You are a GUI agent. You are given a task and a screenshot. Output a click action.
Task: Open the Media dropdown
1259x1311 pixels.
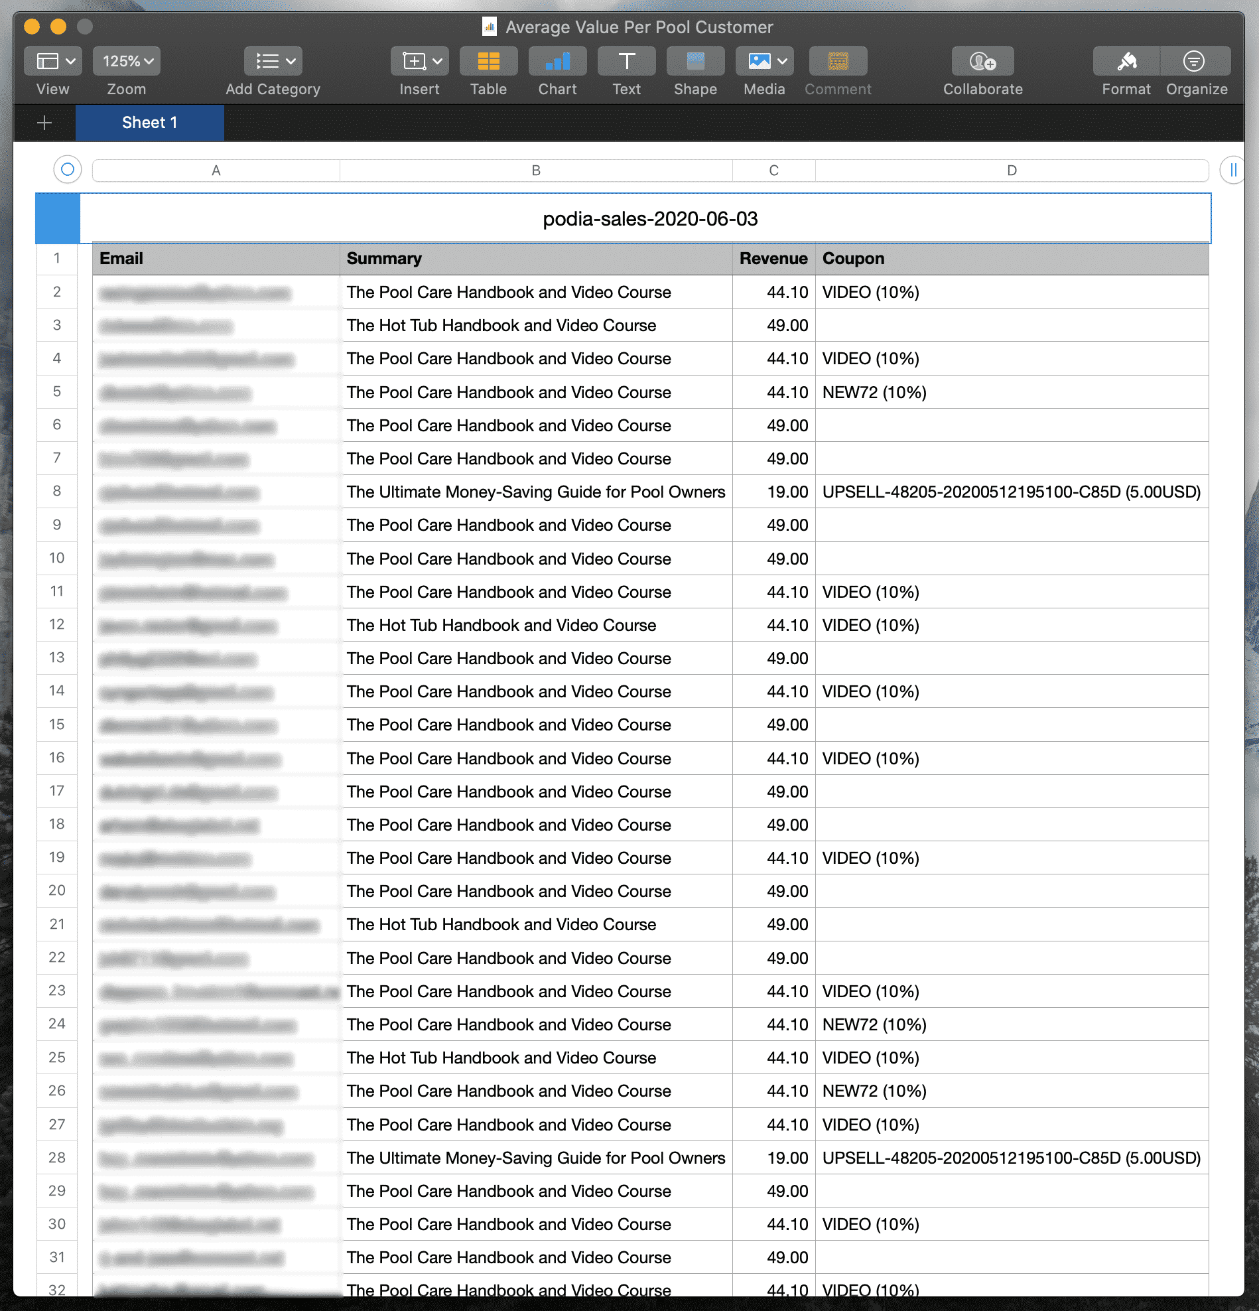[765, 62]
